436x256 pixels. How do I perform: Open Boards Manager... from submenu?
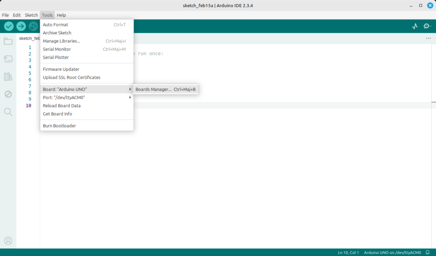click(x=166, y=89)
